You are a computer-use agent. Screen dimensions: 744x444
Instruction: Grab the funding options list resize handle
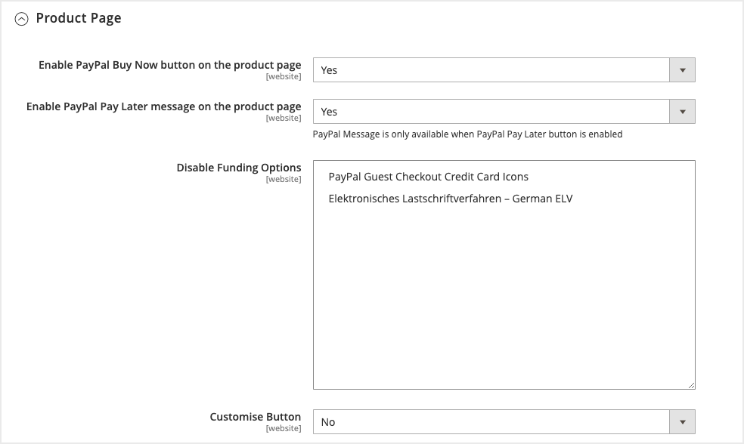[x=691, y=385]
